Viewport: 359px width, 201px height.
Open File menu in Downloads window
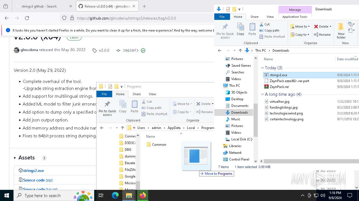[x=222, y=17]
